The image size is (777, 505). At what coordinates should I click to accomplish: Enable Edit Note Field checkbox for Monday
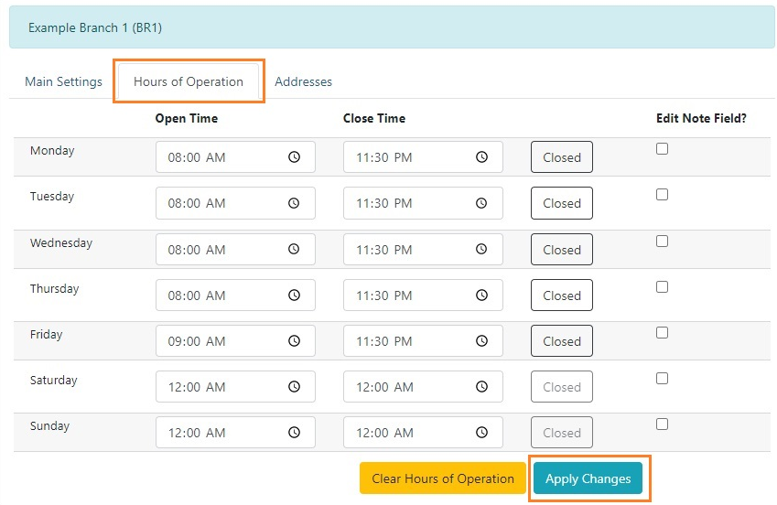pos(662,149)
